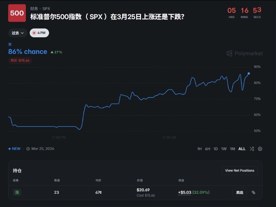Click the View Net Positions button
Viewport: 276px width, 207px height.
point(239,170)
